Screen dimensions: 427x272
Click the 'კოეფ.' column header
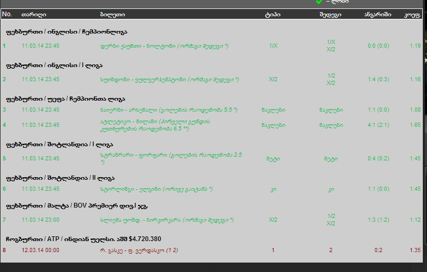[x=412, y=15]
